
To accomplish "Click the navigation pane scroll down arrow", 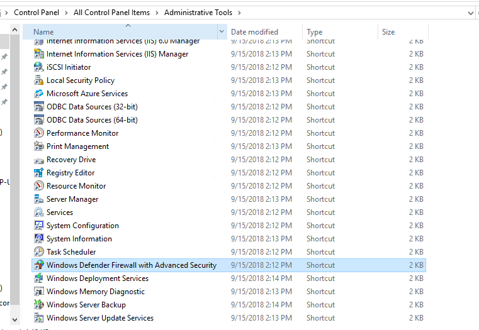I will pyautogui.click(x=14, y=320).
